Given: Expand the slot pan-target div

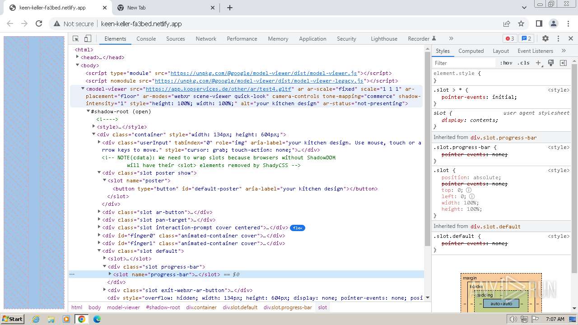Looking at the screenshot, I should click(99, 220).
